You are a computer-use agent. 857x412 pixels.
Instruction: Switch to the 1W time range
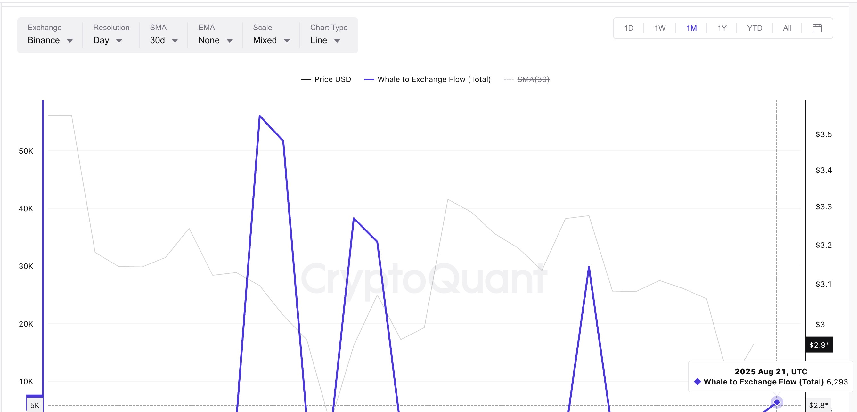660,28
